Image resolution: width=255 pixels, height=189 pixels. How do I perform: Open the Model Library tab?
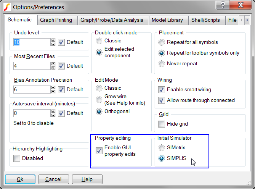click(167, 20)
